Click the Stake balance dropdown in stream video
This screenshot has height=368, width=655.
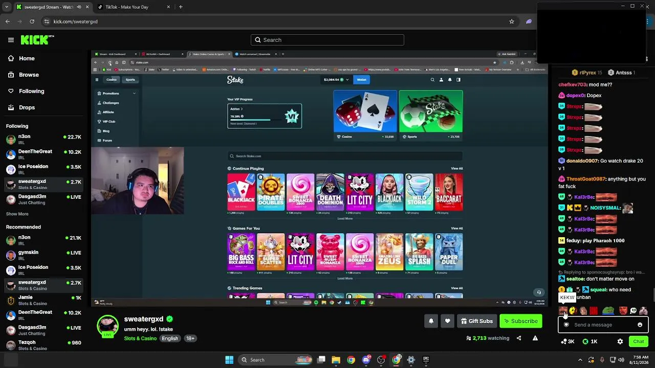pos(336,80)
